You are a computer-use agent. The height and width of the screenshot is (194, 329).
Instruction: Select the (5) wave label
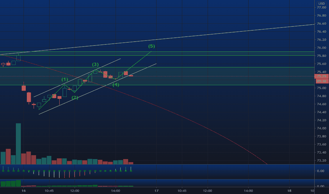[x=151, y=46]
